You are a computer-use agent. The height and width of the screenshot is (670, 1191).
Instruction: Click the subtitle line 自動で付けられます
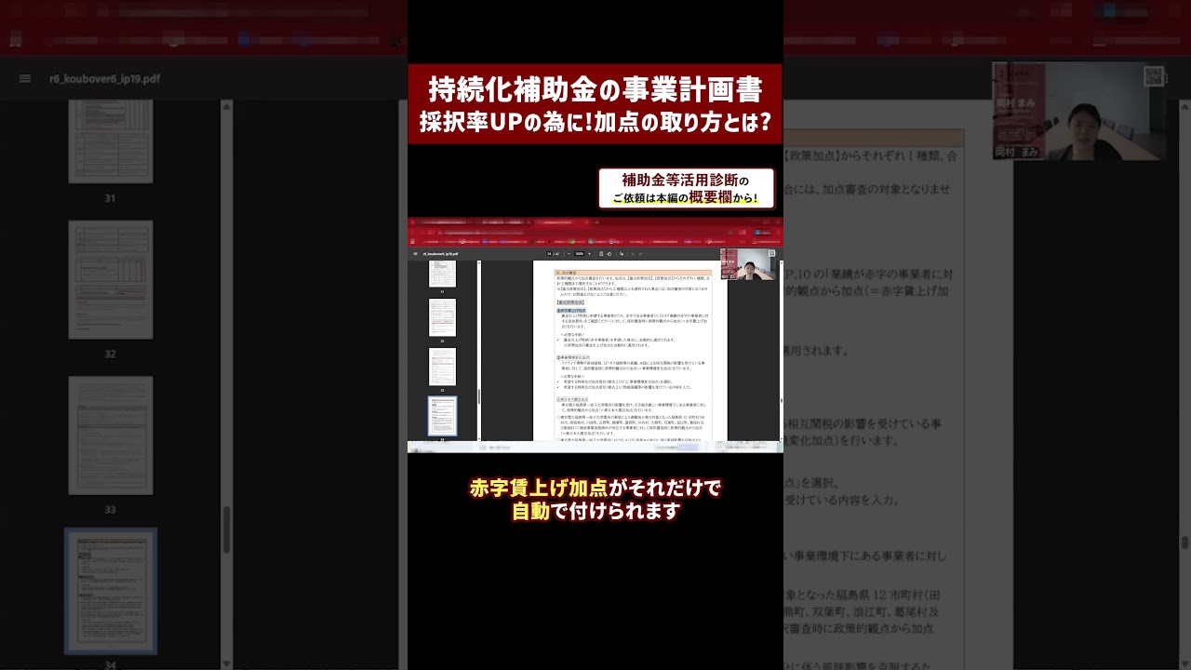coord(595,512)
